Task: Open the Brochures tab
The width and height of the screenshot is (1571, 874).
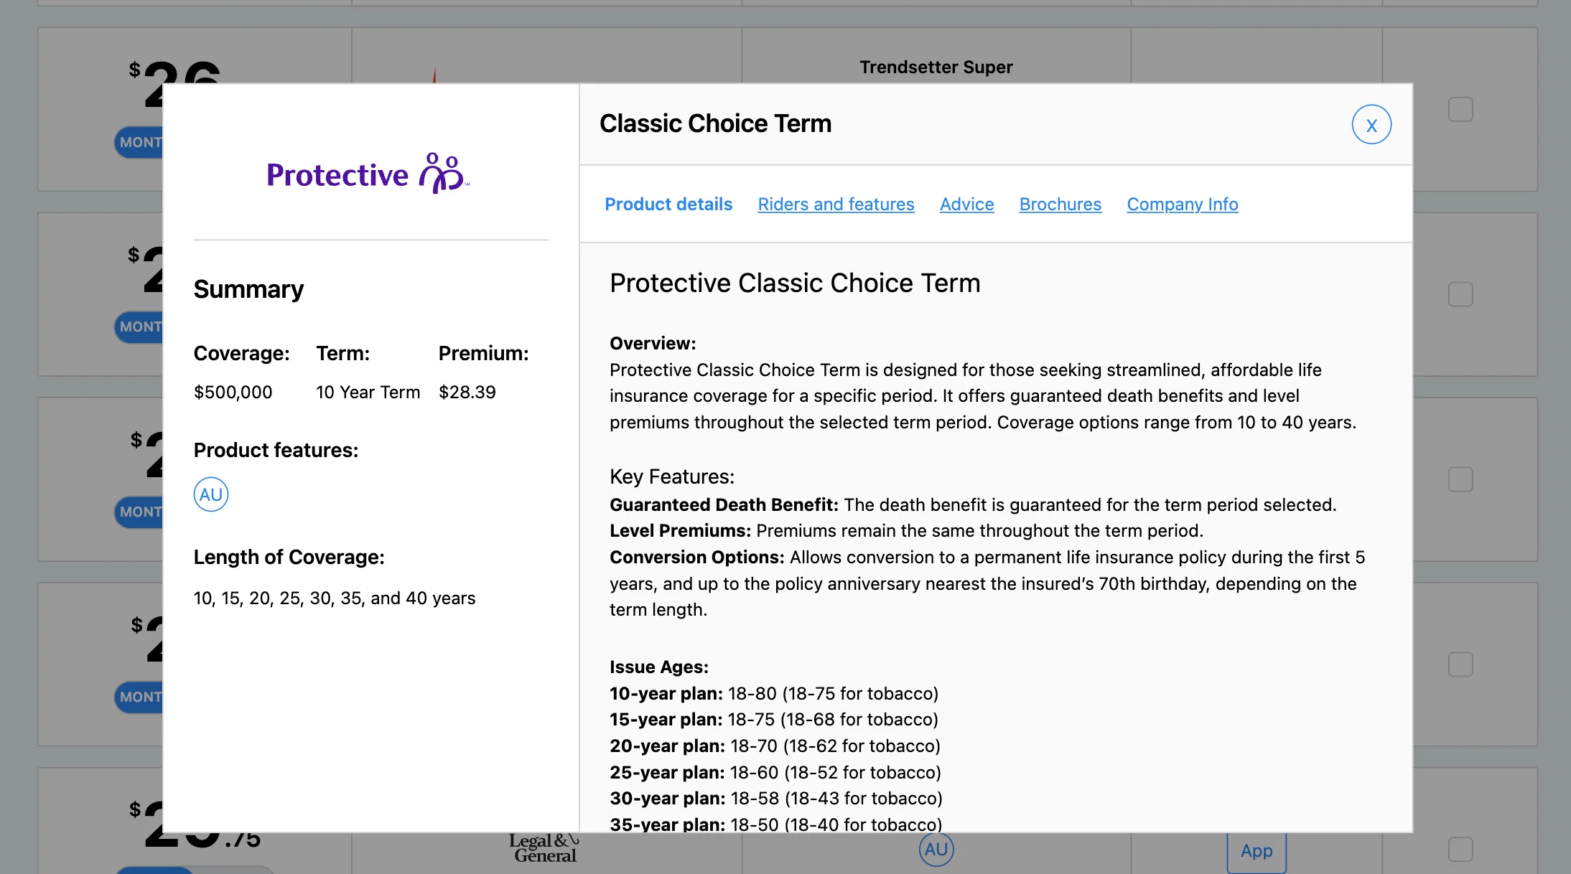Action: coord(1060,204)
